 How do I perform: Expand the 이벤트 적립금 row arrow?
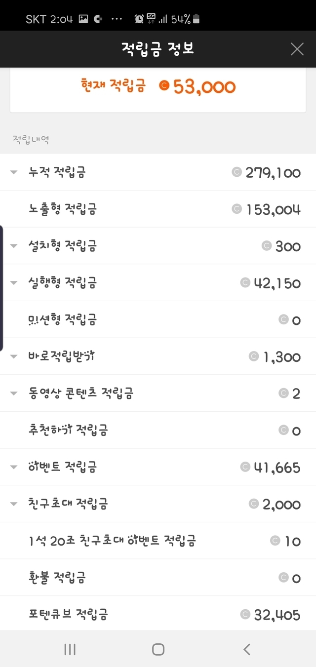click(14, 467)
